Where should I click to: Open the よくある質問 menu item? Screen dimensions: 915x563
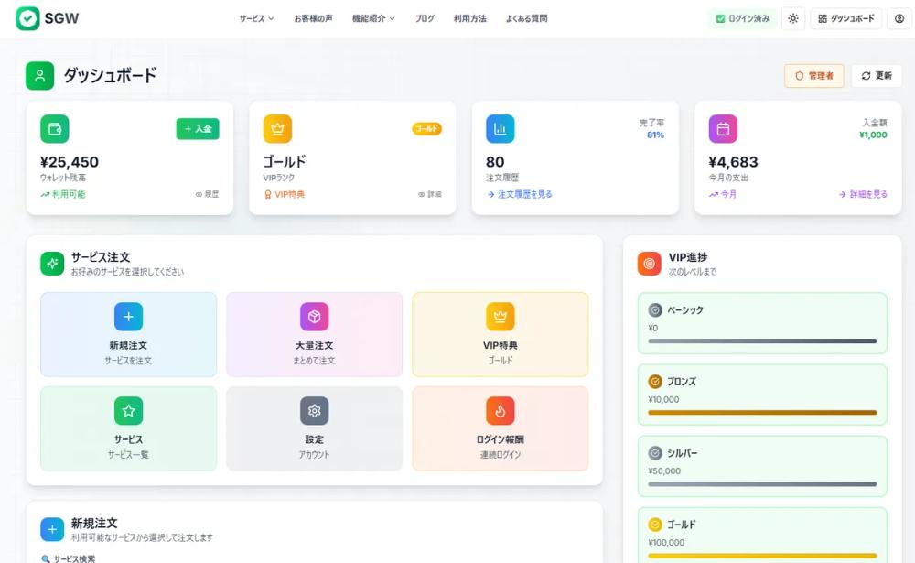pos(526,18)
